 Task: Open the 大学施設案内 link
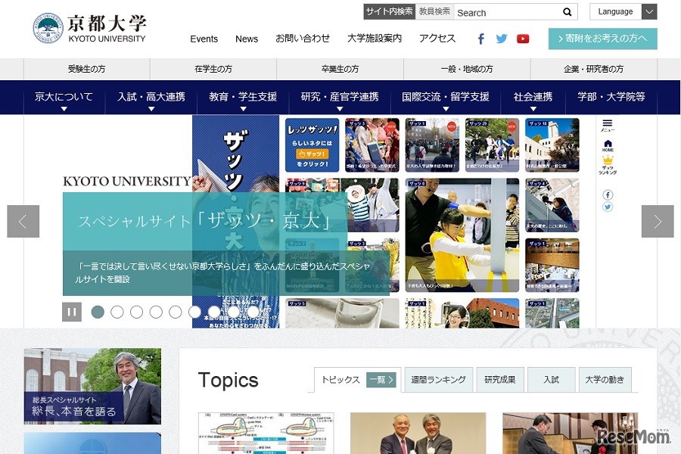[x=375, y=39]
